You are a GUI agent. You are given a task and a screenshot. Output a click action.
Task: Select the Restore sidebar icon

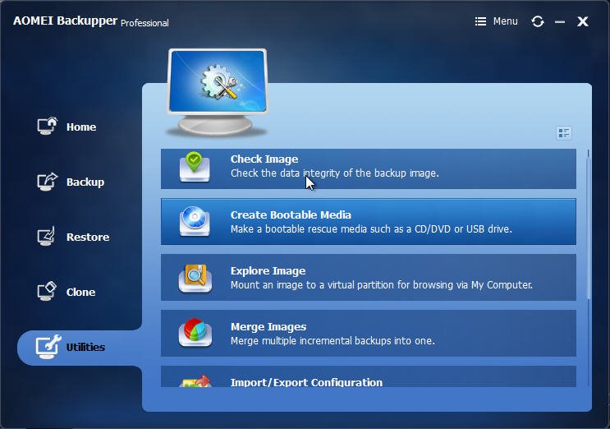pos(47,237)
